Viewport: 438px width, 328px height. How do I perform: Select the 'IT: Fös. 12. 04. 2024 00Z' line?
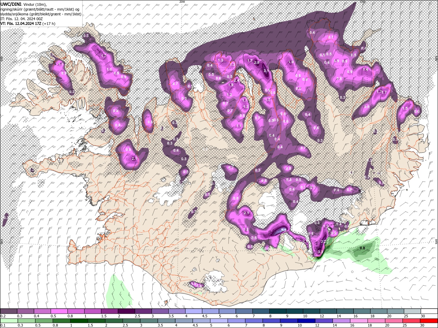(x=21, y=18)
